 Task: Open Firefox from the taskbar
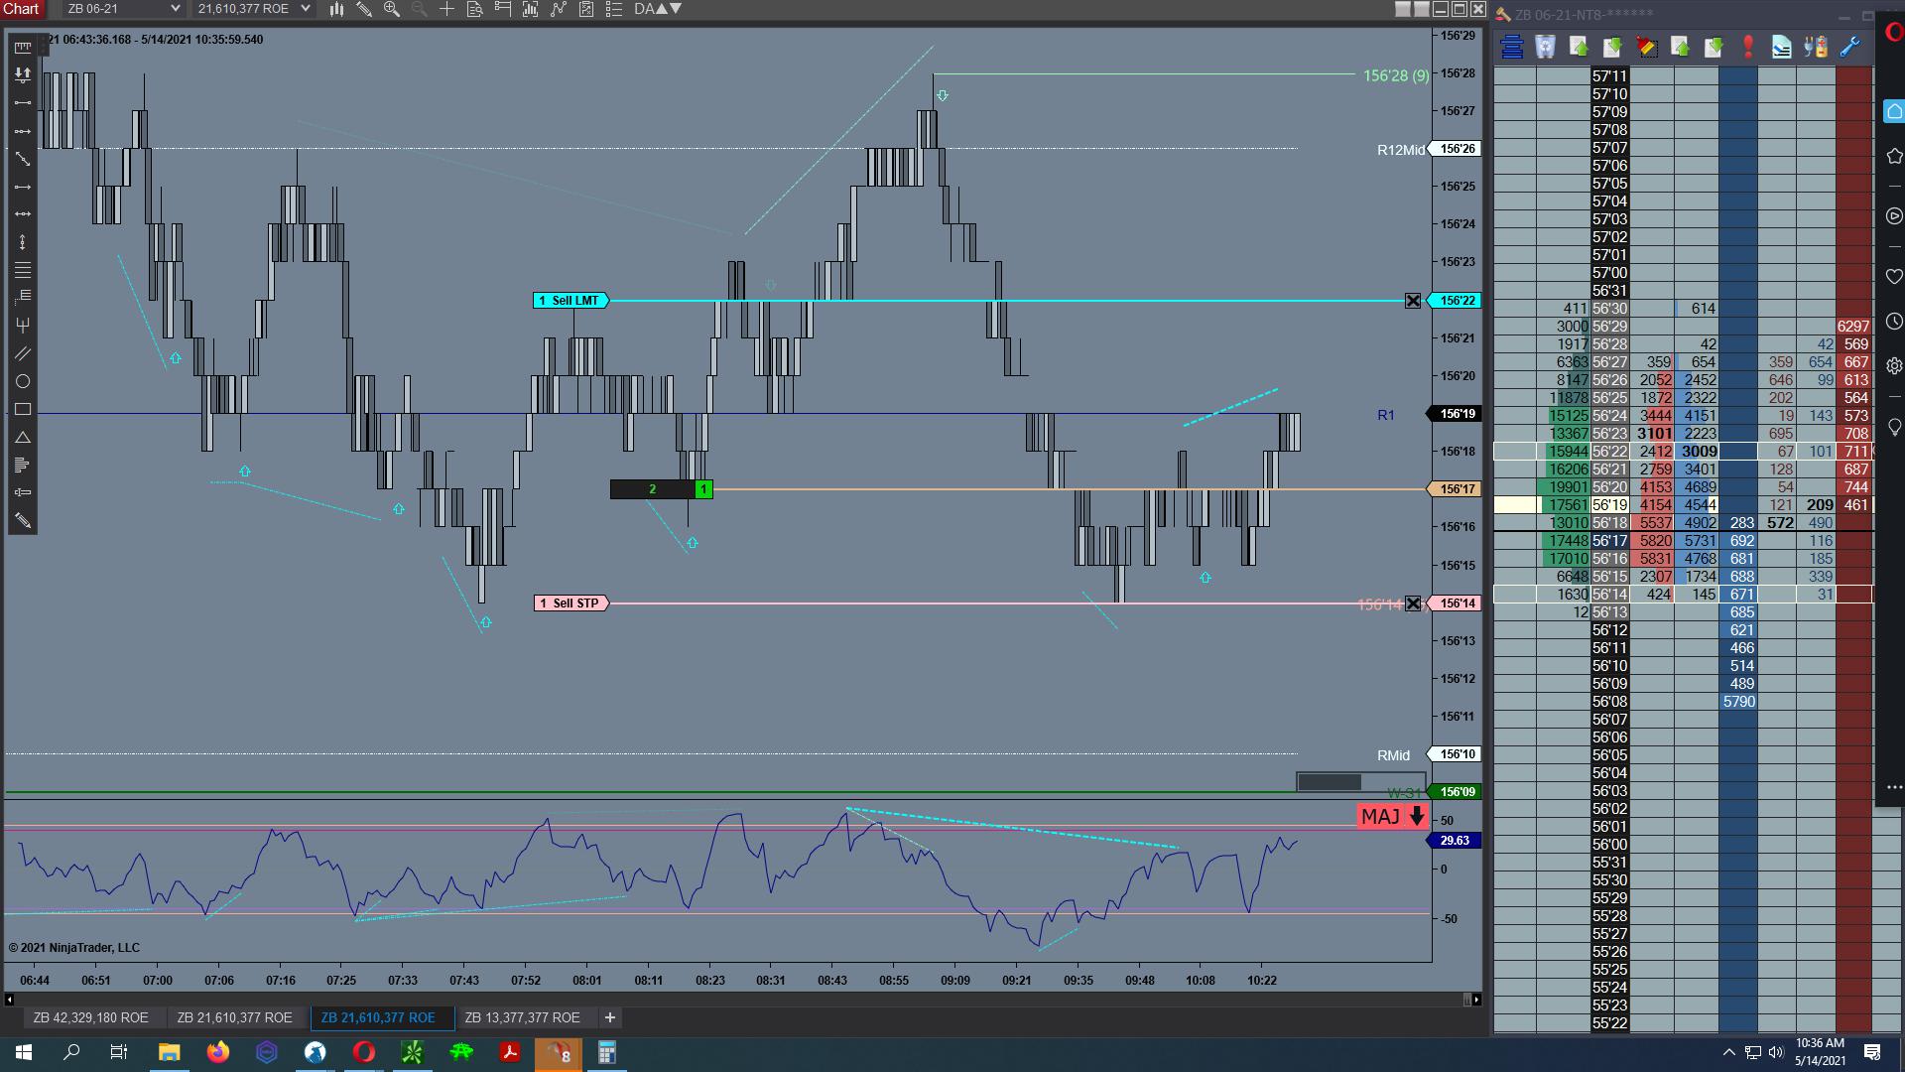coord(217,1052)
